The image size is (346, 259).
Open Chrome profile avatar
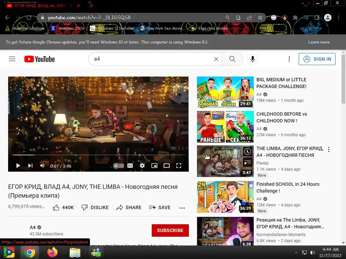(328, 18)
